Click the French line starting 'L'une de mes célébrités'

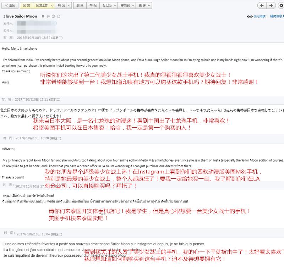pos(103,244)
